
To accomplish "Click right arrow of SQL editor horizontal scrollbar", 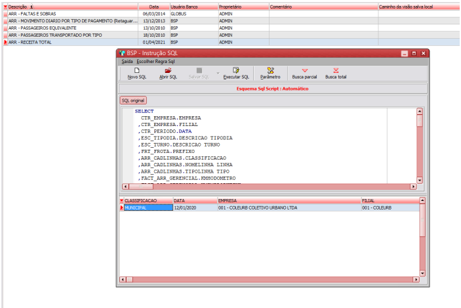I will coord(413,187).
